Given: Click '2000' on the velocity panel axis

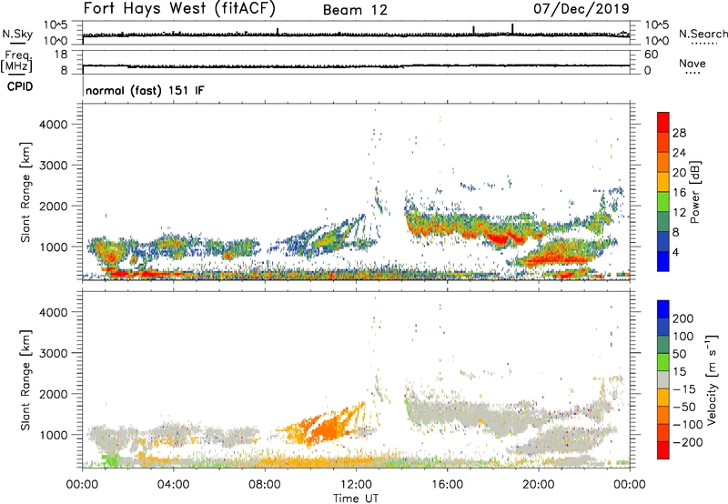Looking at the screenshot, I should click(53, 394).
